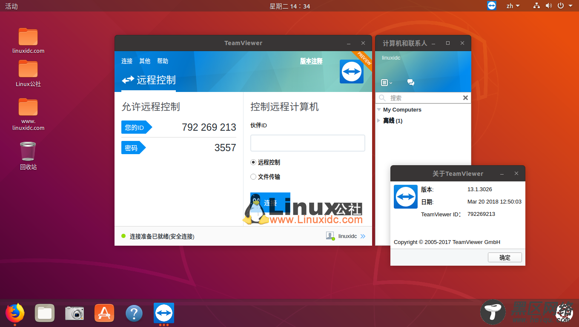579x327 pixels.
Task: Open Firefox from the dock
Action: tap(15, 313)
